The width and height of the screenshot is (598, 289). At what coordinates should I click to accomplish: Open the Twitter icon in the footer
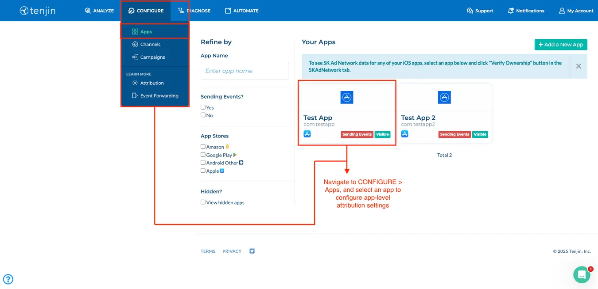click(252, 251)
